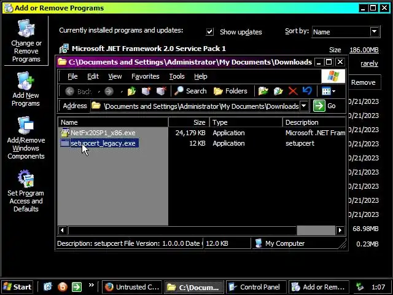
Task: Switch to Untrusted C... Firefox taskbar button
Action: coord(132,287)
